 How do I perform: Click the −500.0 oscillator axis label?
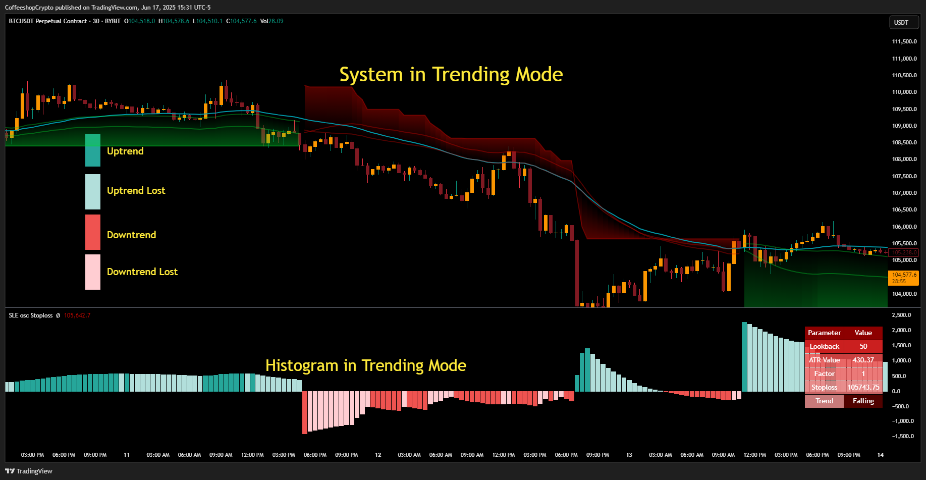pyautogui.click(x=902, y=406)
